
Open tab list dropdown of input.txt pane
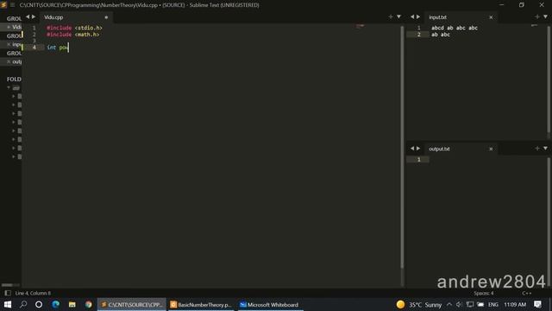[x=545, y=16]
